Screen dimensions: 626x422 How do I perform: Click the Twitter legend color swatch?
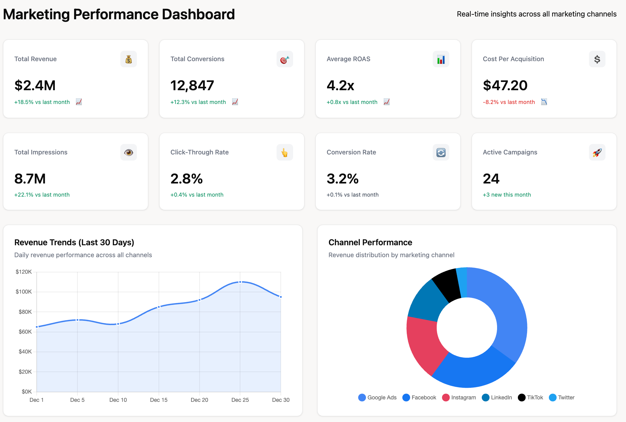553,398
